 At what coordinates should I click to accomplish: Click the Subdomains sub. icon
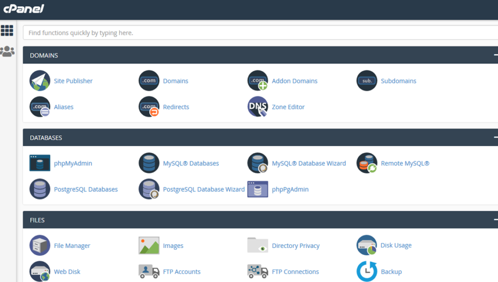pyautogui.click(x=367, y=80)
